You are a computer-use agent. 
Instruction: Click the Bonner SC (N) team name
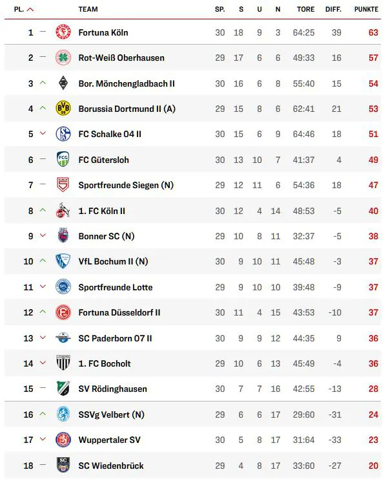pos(106,237)
